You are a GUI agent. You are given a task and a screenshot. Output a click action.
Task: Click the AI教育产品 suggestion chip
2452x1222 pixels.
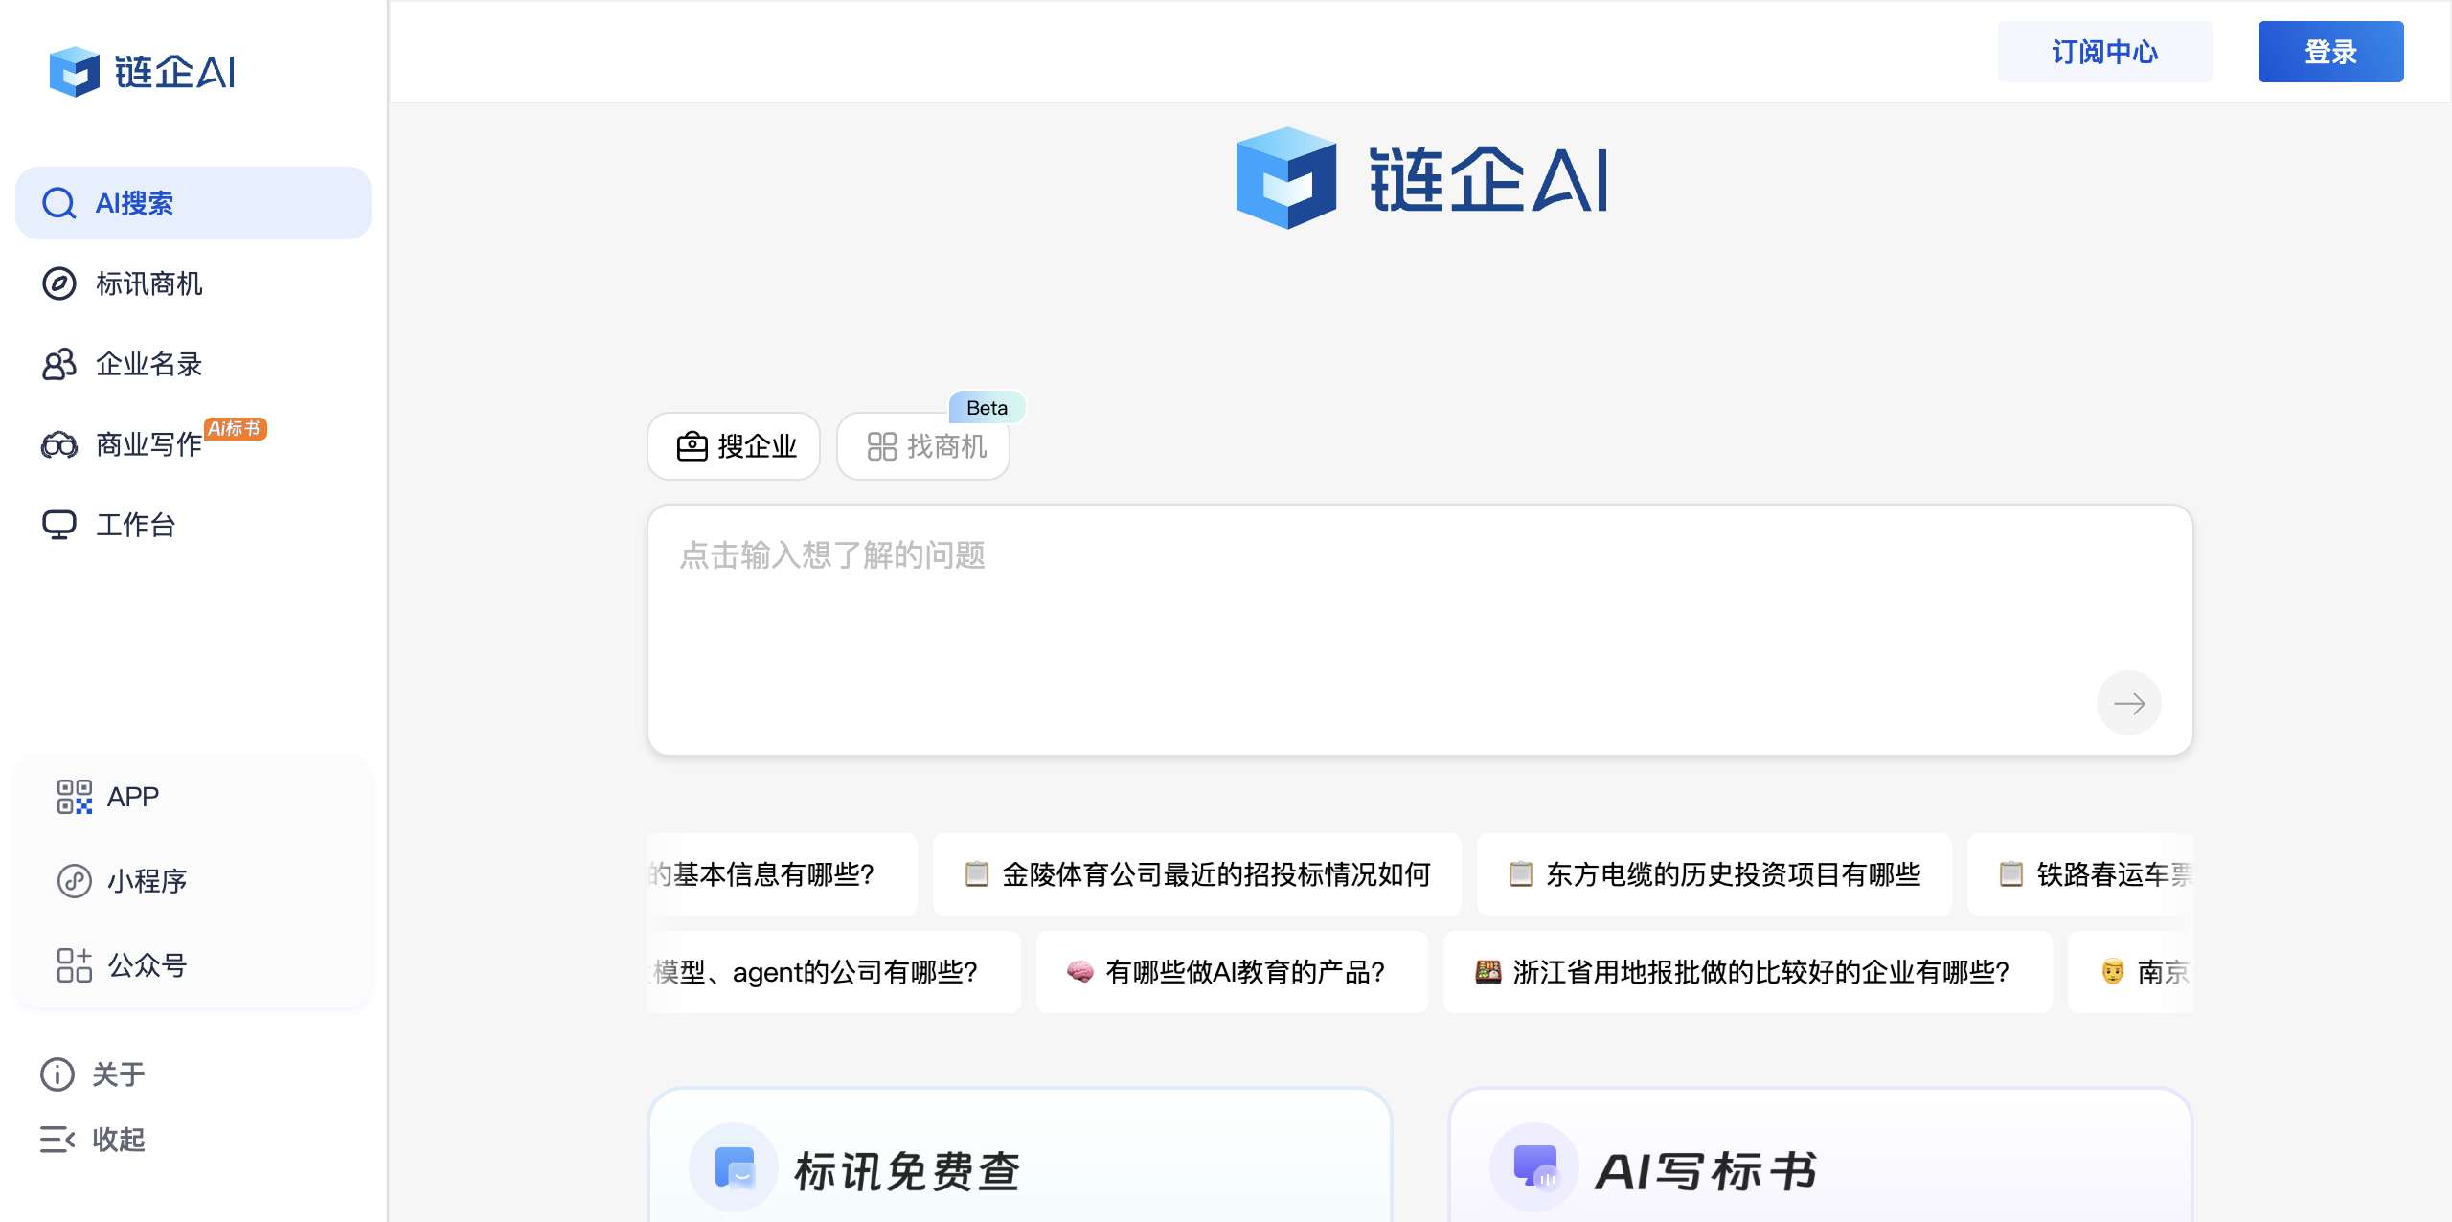(1231, 972)
